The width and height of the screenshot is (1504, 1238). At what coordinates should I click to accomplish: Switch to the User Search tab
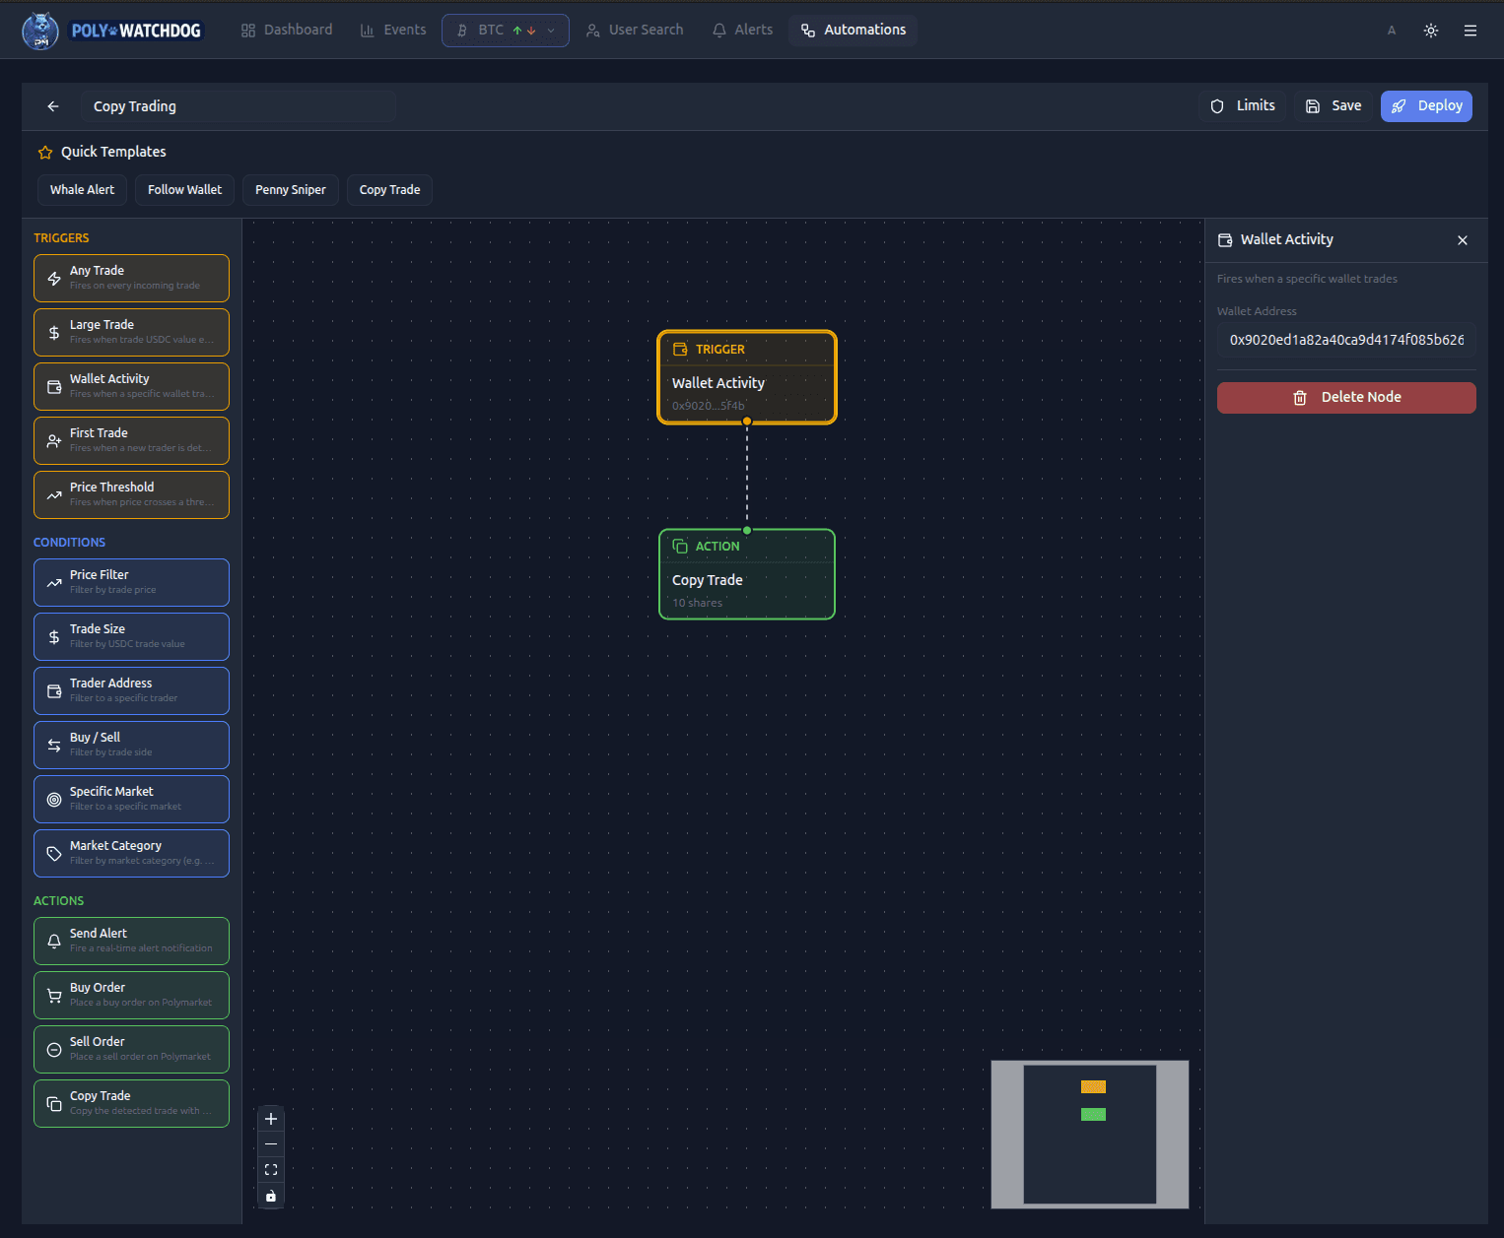coord(635,31)
